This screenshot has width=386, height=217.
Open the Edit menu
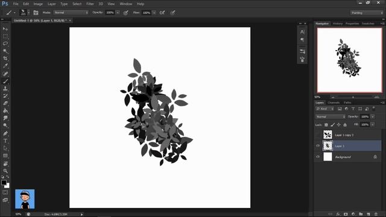coord(26,4)
